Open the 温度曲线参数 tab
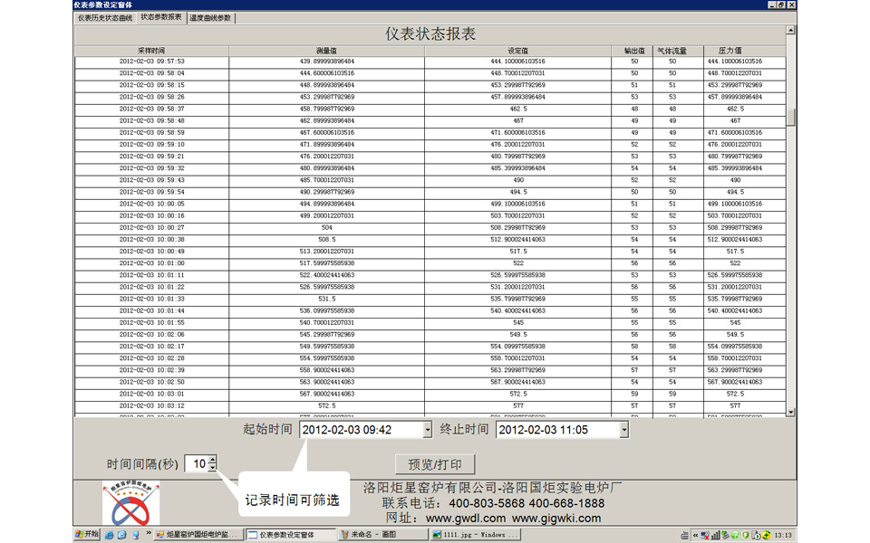The width and height of the screenshot is (870, 543). [211, 17]
